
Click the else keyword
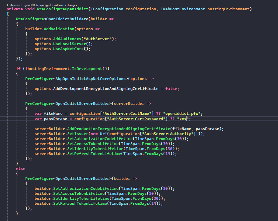21,169
